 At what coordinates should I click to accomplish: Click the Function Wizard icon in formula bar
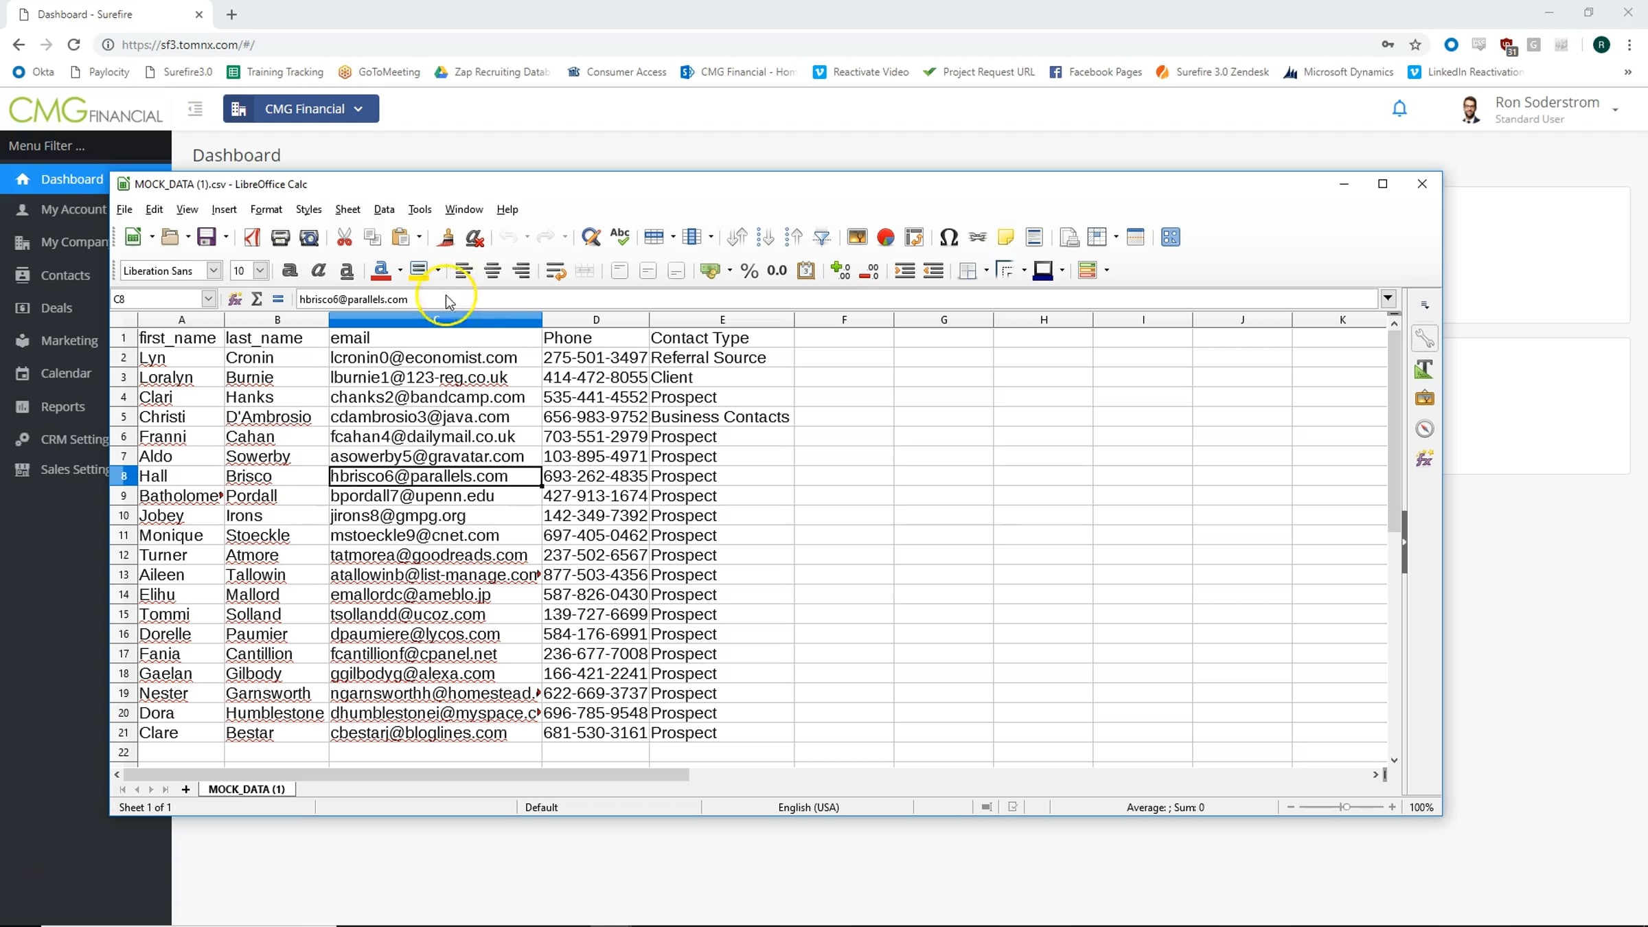[x=235, y=299]
